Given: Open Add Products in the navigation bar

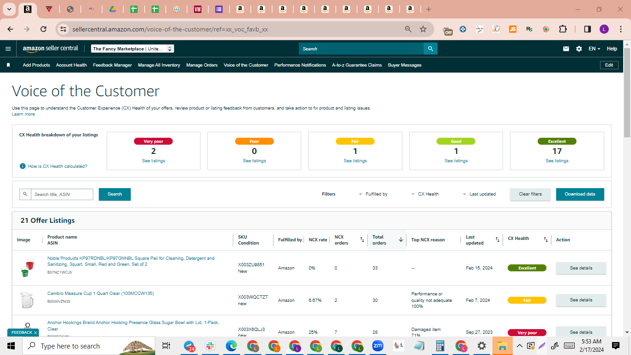Looking at the screenshot, I should [36, 65].
